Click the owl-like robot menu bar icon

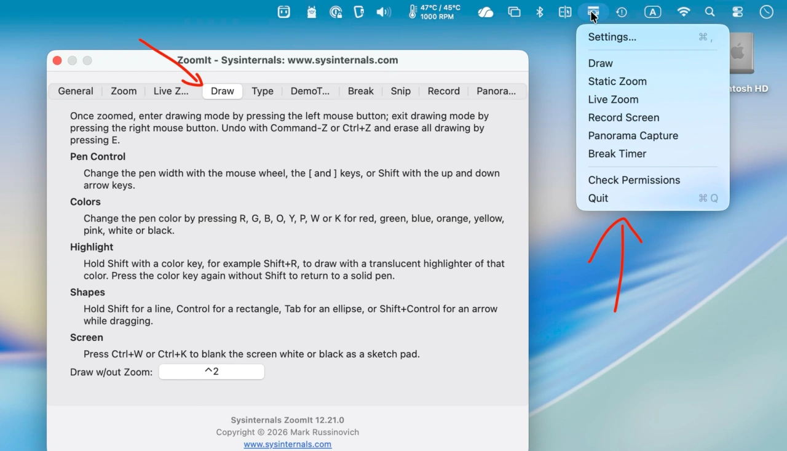[x=312, y=12]
